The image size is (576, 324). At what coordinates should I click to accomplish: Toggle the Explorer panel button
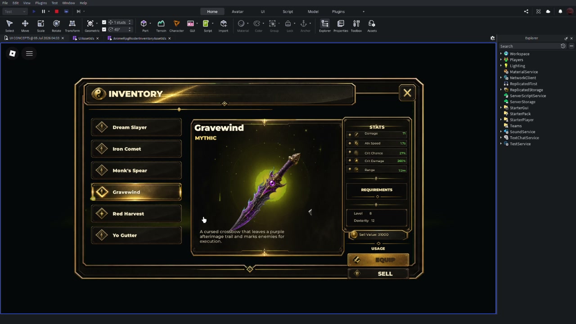coord(325,26)
